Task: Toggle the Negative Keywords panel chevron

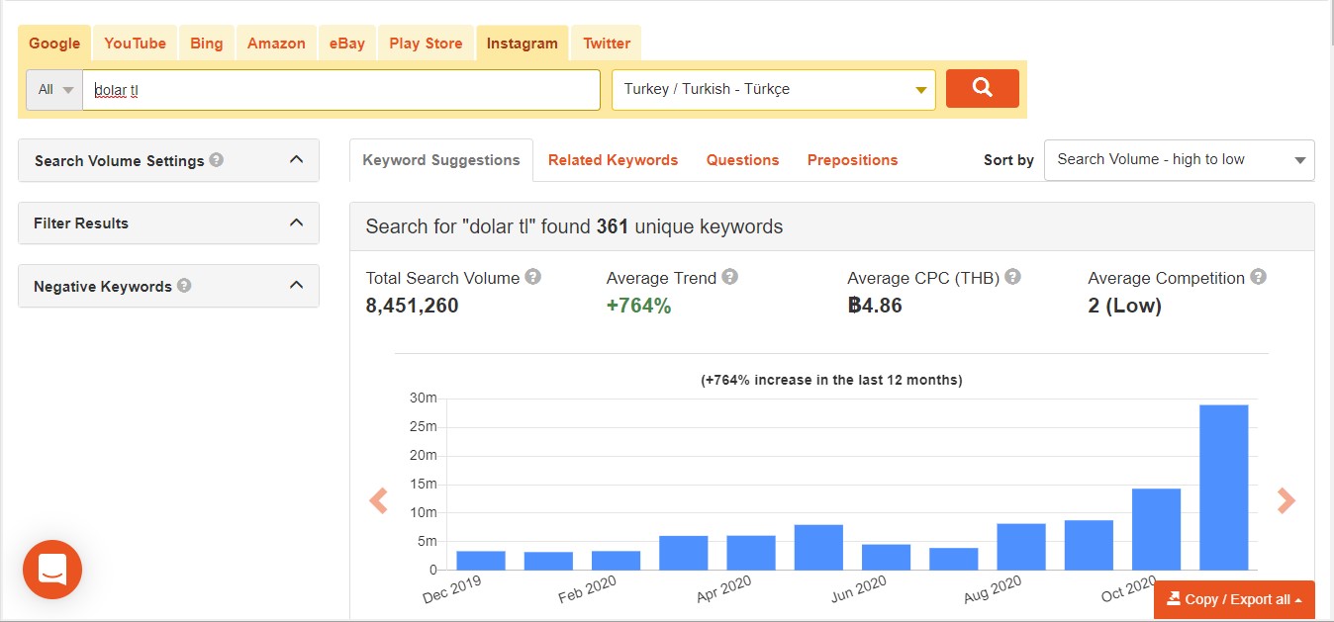Action: tap(296, 285)
